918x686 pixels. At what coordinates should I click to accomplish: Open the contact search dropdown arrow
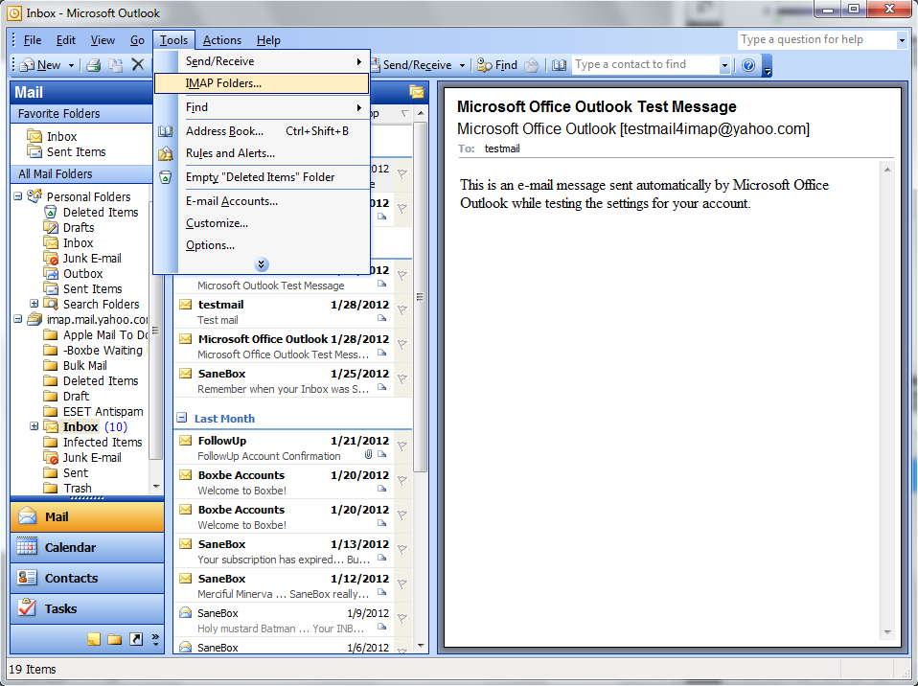coord(724,65)
